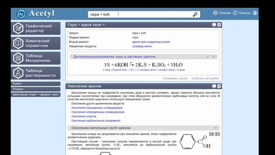Click the Acetyl logo icon
Viewport: 275px width, 155px height.
21,14
